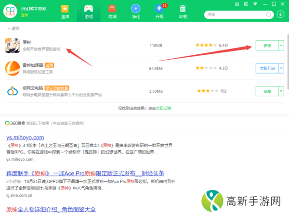Click the 雷神加速器 star rating 4.3分
Viewport: 289px width, 213px height.
pos(211,68)
